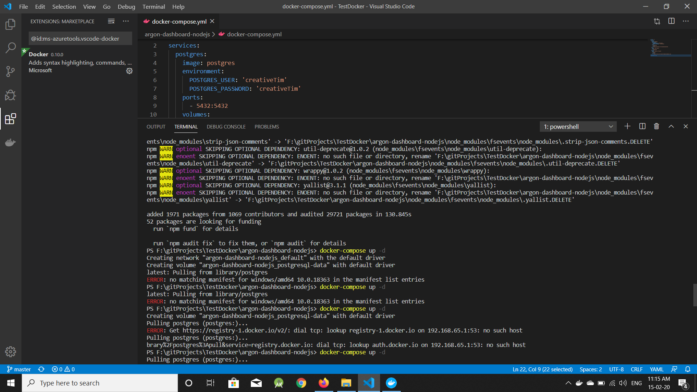Image resolution: width=697 pixels, height=392 pixels.
Task: Show hidden system tray icons
Action: (568, 383)
